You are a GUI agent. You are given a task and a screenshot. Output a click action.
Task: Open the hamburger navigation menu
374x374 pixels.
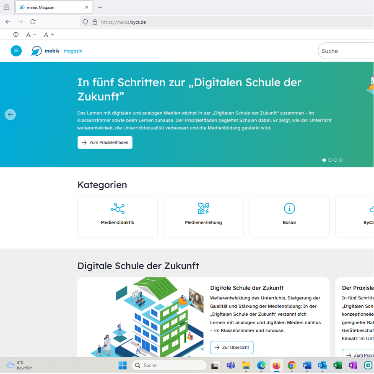16,51
